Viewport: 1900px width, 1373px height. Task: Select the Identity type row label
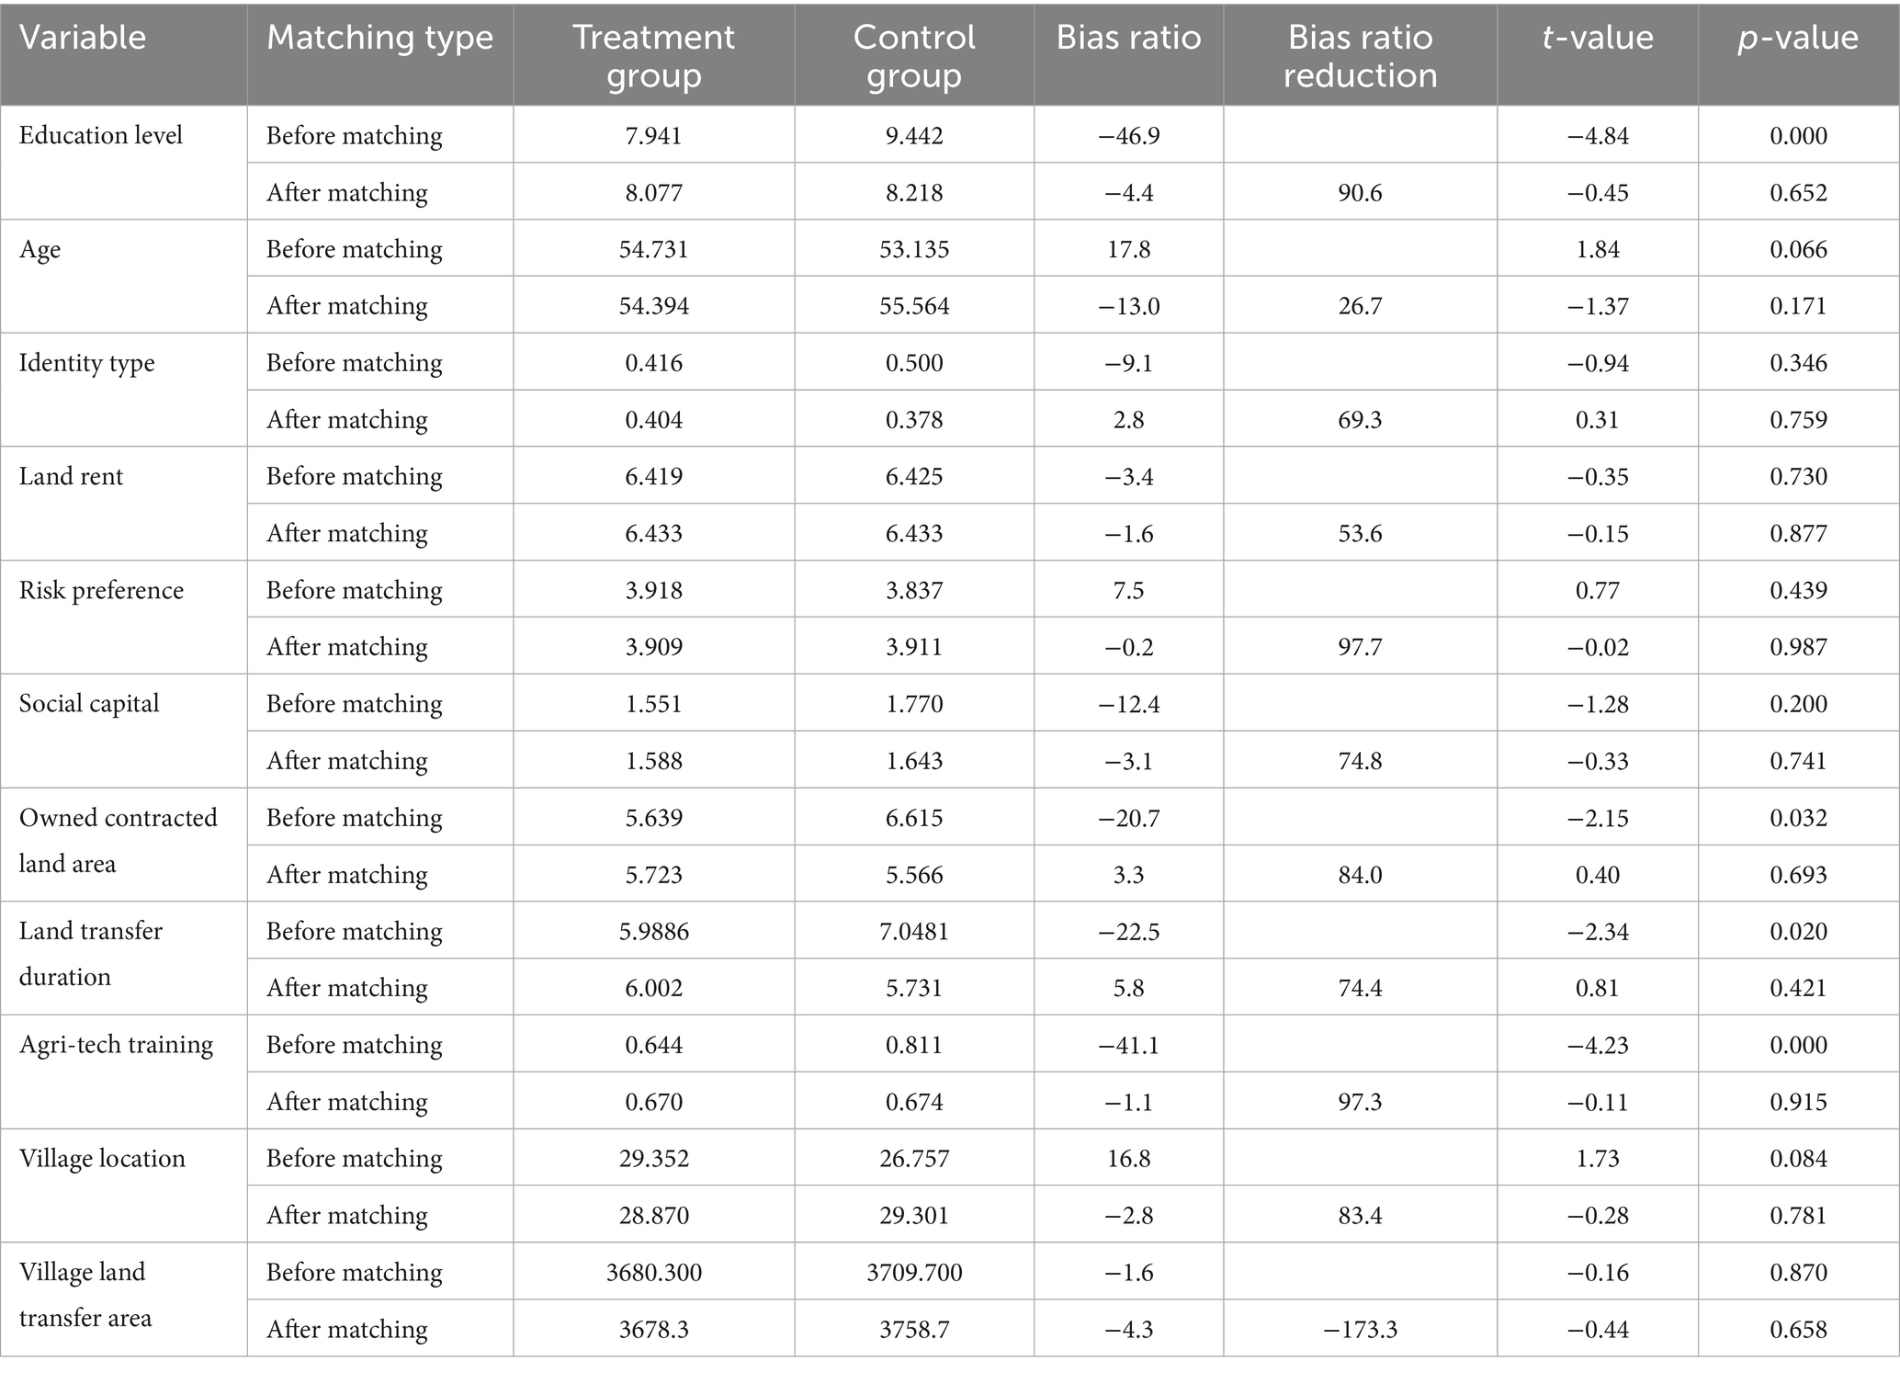point(87,363)
